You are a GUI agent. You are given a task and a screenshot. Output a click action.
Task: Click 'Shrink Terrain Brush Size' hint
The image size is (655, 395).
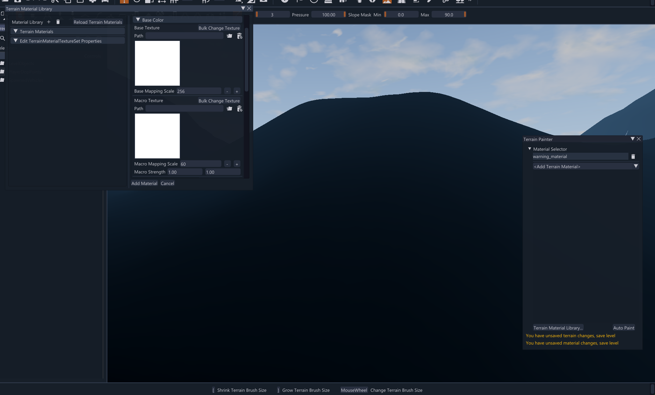tap(242, 390)
